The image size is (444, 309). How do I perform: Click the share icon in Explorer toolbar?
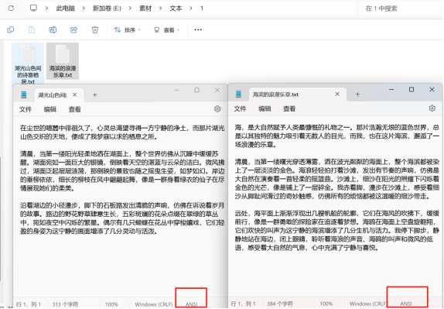[x=74, y=29]
